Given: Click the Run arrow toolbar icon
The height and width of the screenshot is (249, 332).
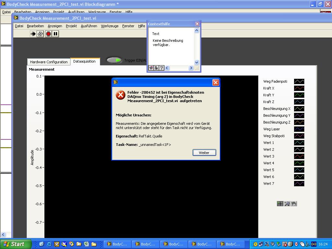Looking at the screenshot, I should click(33, 34).
